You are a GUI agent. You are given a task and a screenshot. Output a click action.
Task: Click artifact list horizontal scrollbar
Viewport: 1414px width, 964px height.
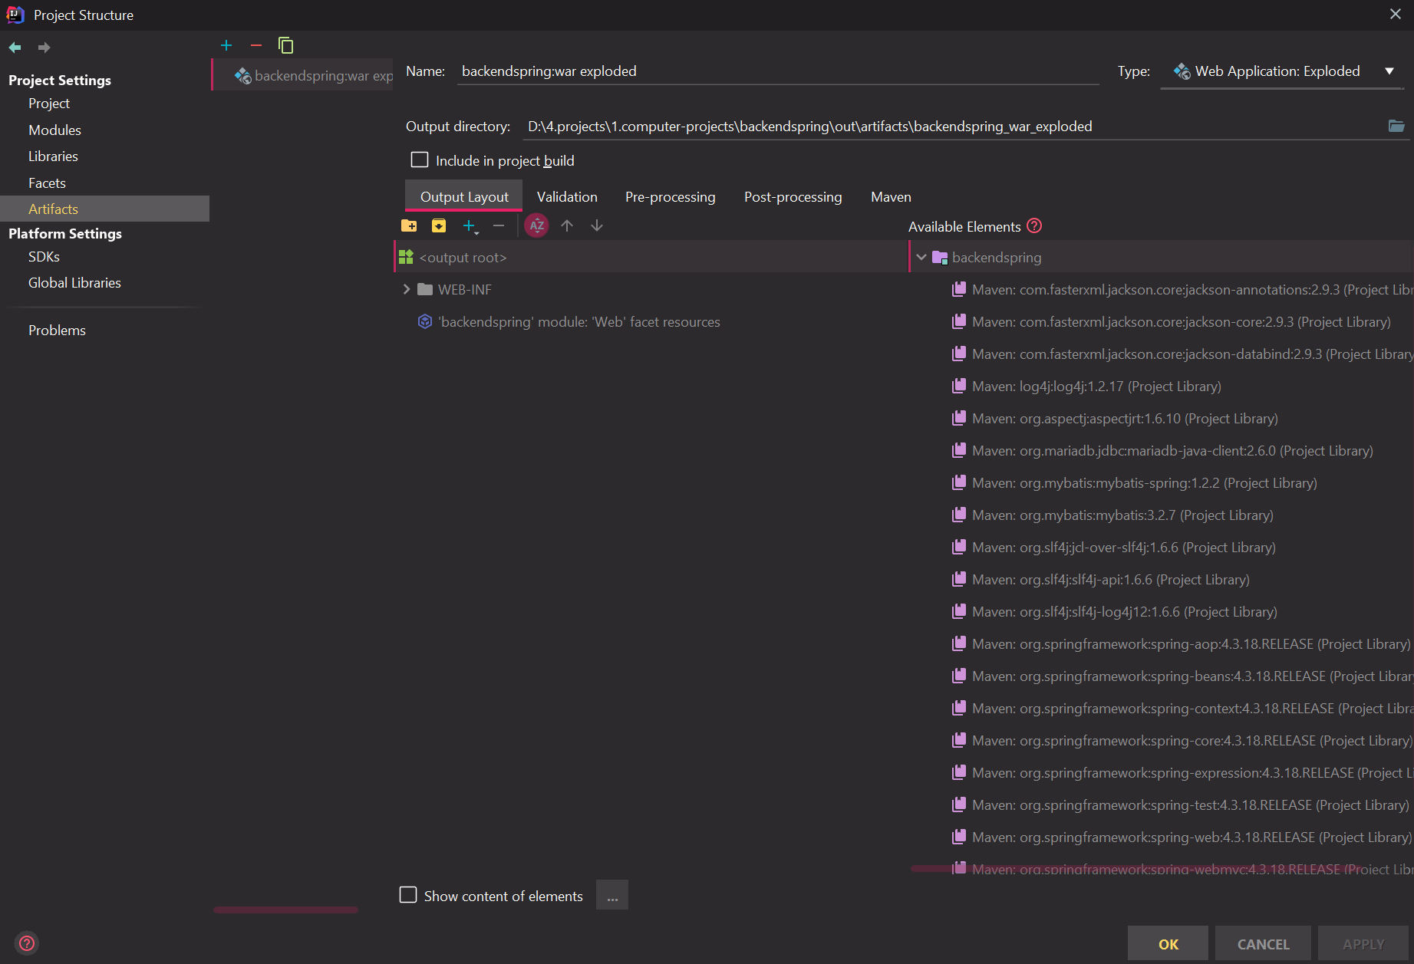tap(285, 910)
